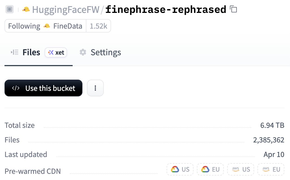Click the HuggingFaceFW organization avatar icon
This screenshot has width=290, height=180.
coord(26,10)
